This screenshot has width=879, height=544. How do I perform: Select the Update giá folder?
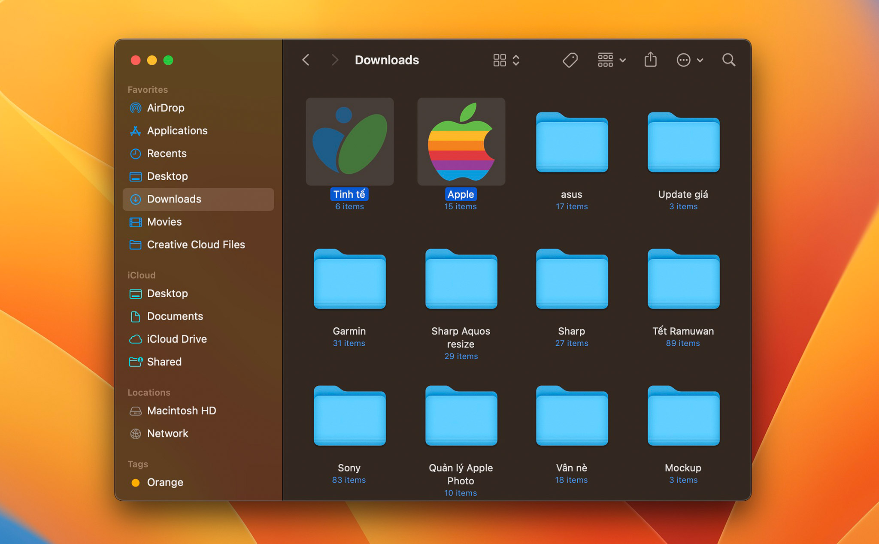coord(683,142)
